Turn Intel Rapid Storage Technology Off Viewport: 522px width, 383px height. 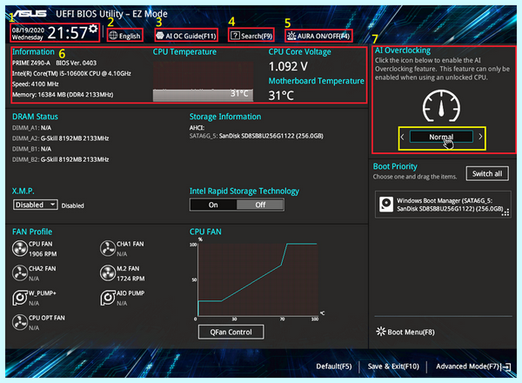point(260,205)
